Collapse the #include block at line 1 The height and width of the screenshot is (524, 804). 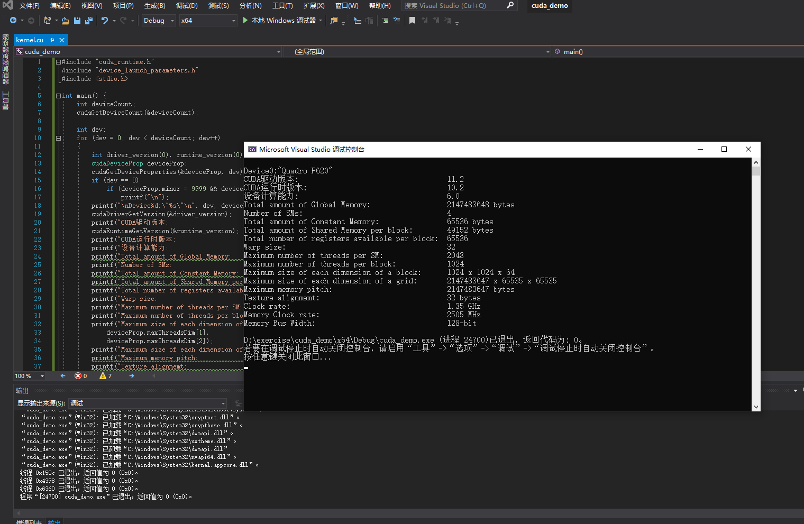(58, 62)
